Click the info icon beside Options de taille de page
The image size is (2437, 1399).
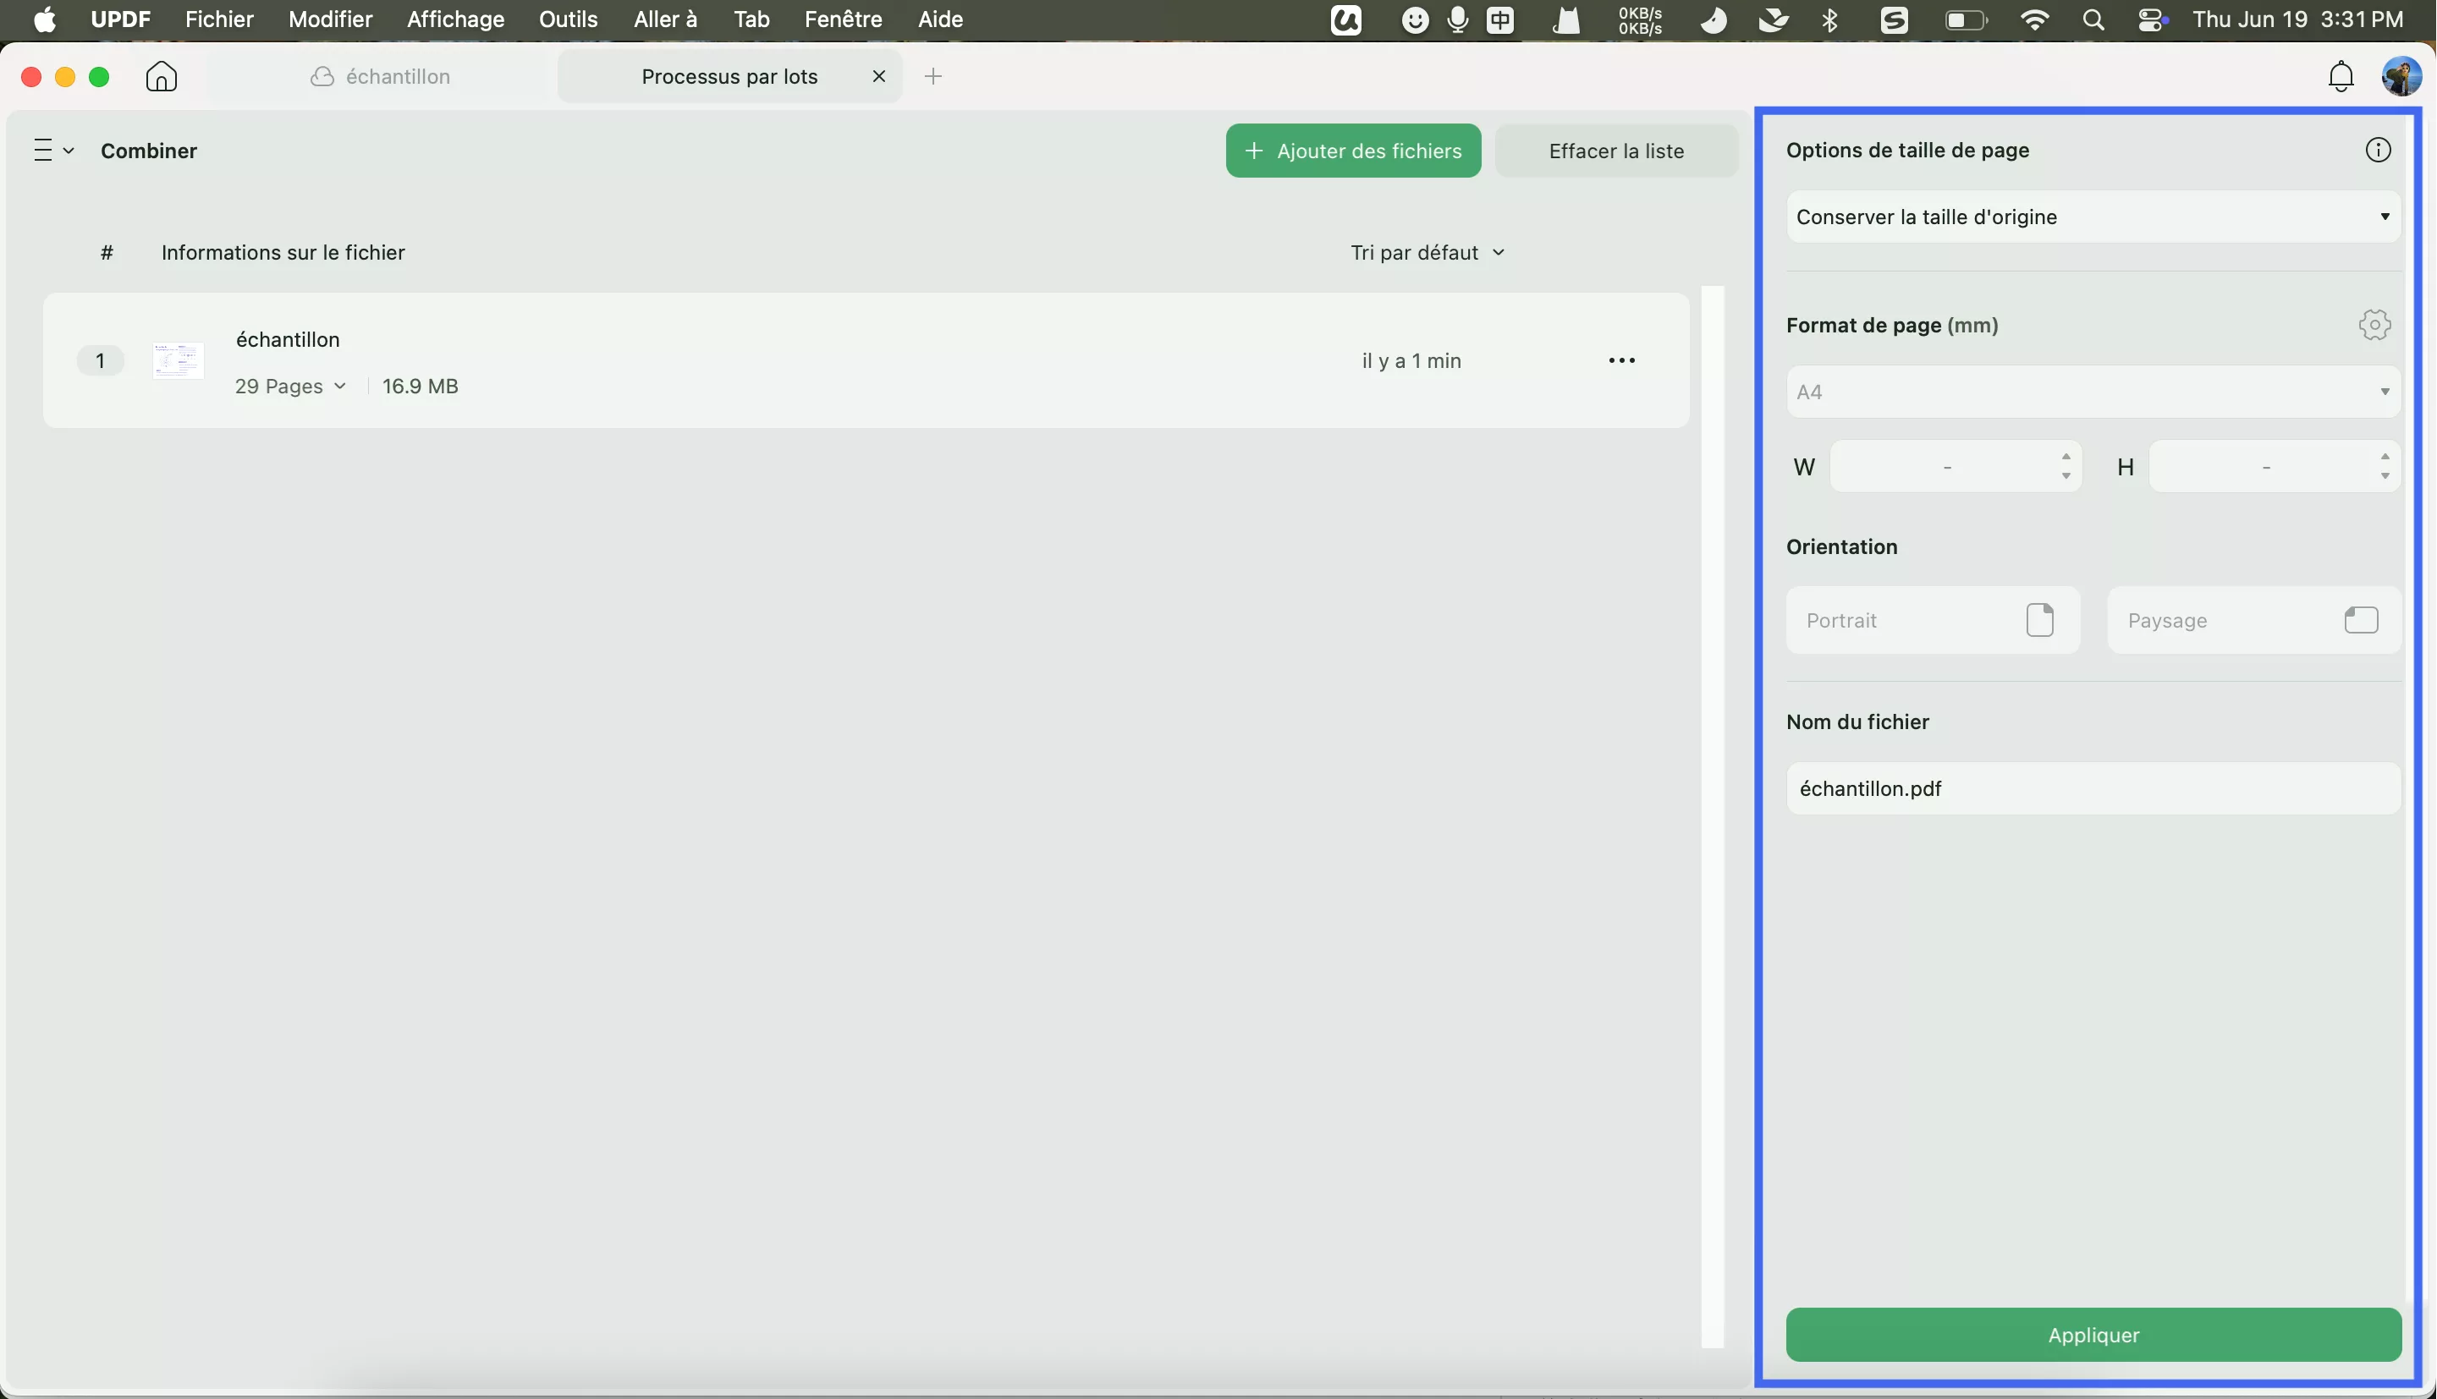pyautogui.click(x=2378, y=150)
